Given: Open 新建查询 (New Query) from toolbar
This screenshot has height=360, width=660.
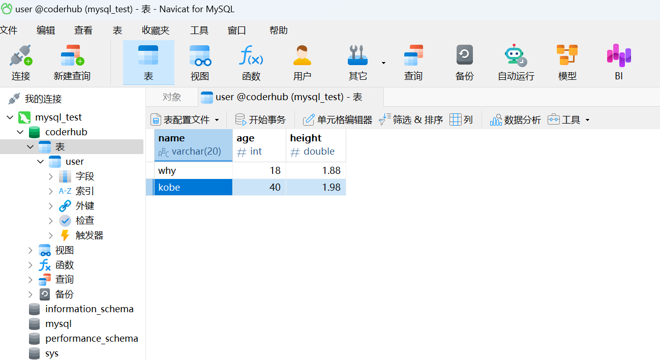Looking at the screenshot, I should (x=72, y=56).
